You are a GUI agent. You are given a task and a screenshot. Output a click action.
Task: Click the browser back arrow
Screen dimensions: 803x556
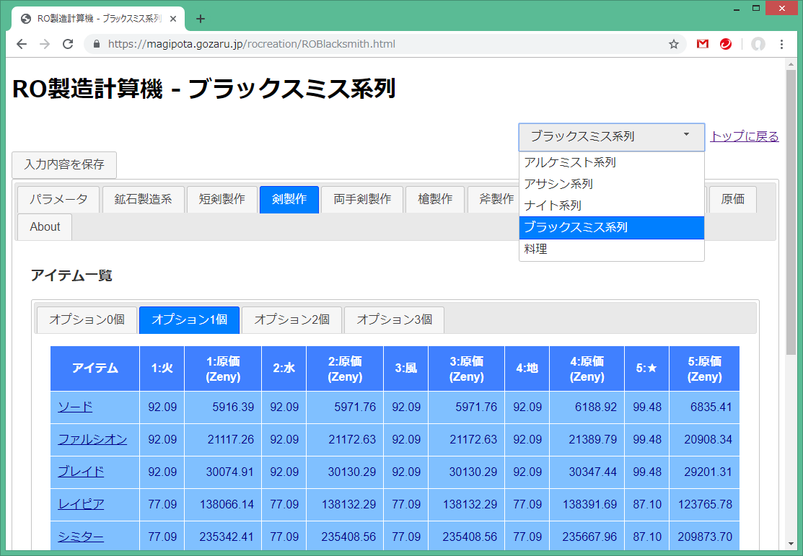(x=22, y=44)
